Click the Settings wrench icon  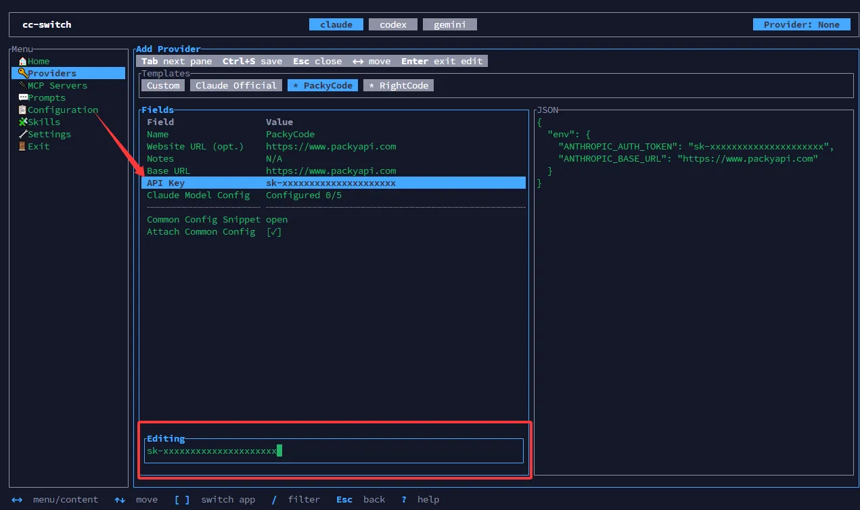pos(22,134)
